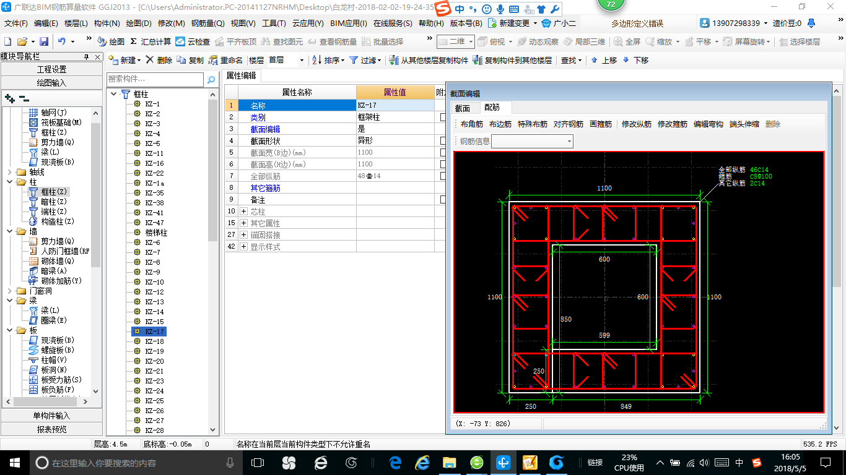Screen dimensions: 846x475
Task: Open the 文件(F) menu
Action: (x=15, y=24)
